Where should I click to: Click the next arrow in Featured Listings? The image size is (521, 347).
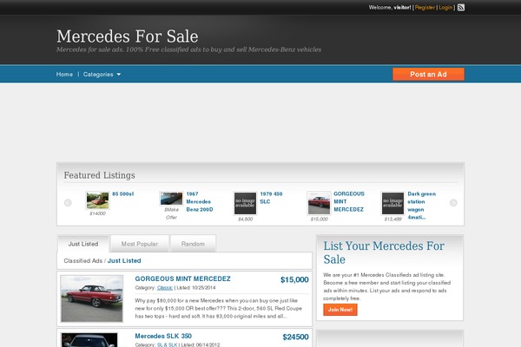point(453,202)
